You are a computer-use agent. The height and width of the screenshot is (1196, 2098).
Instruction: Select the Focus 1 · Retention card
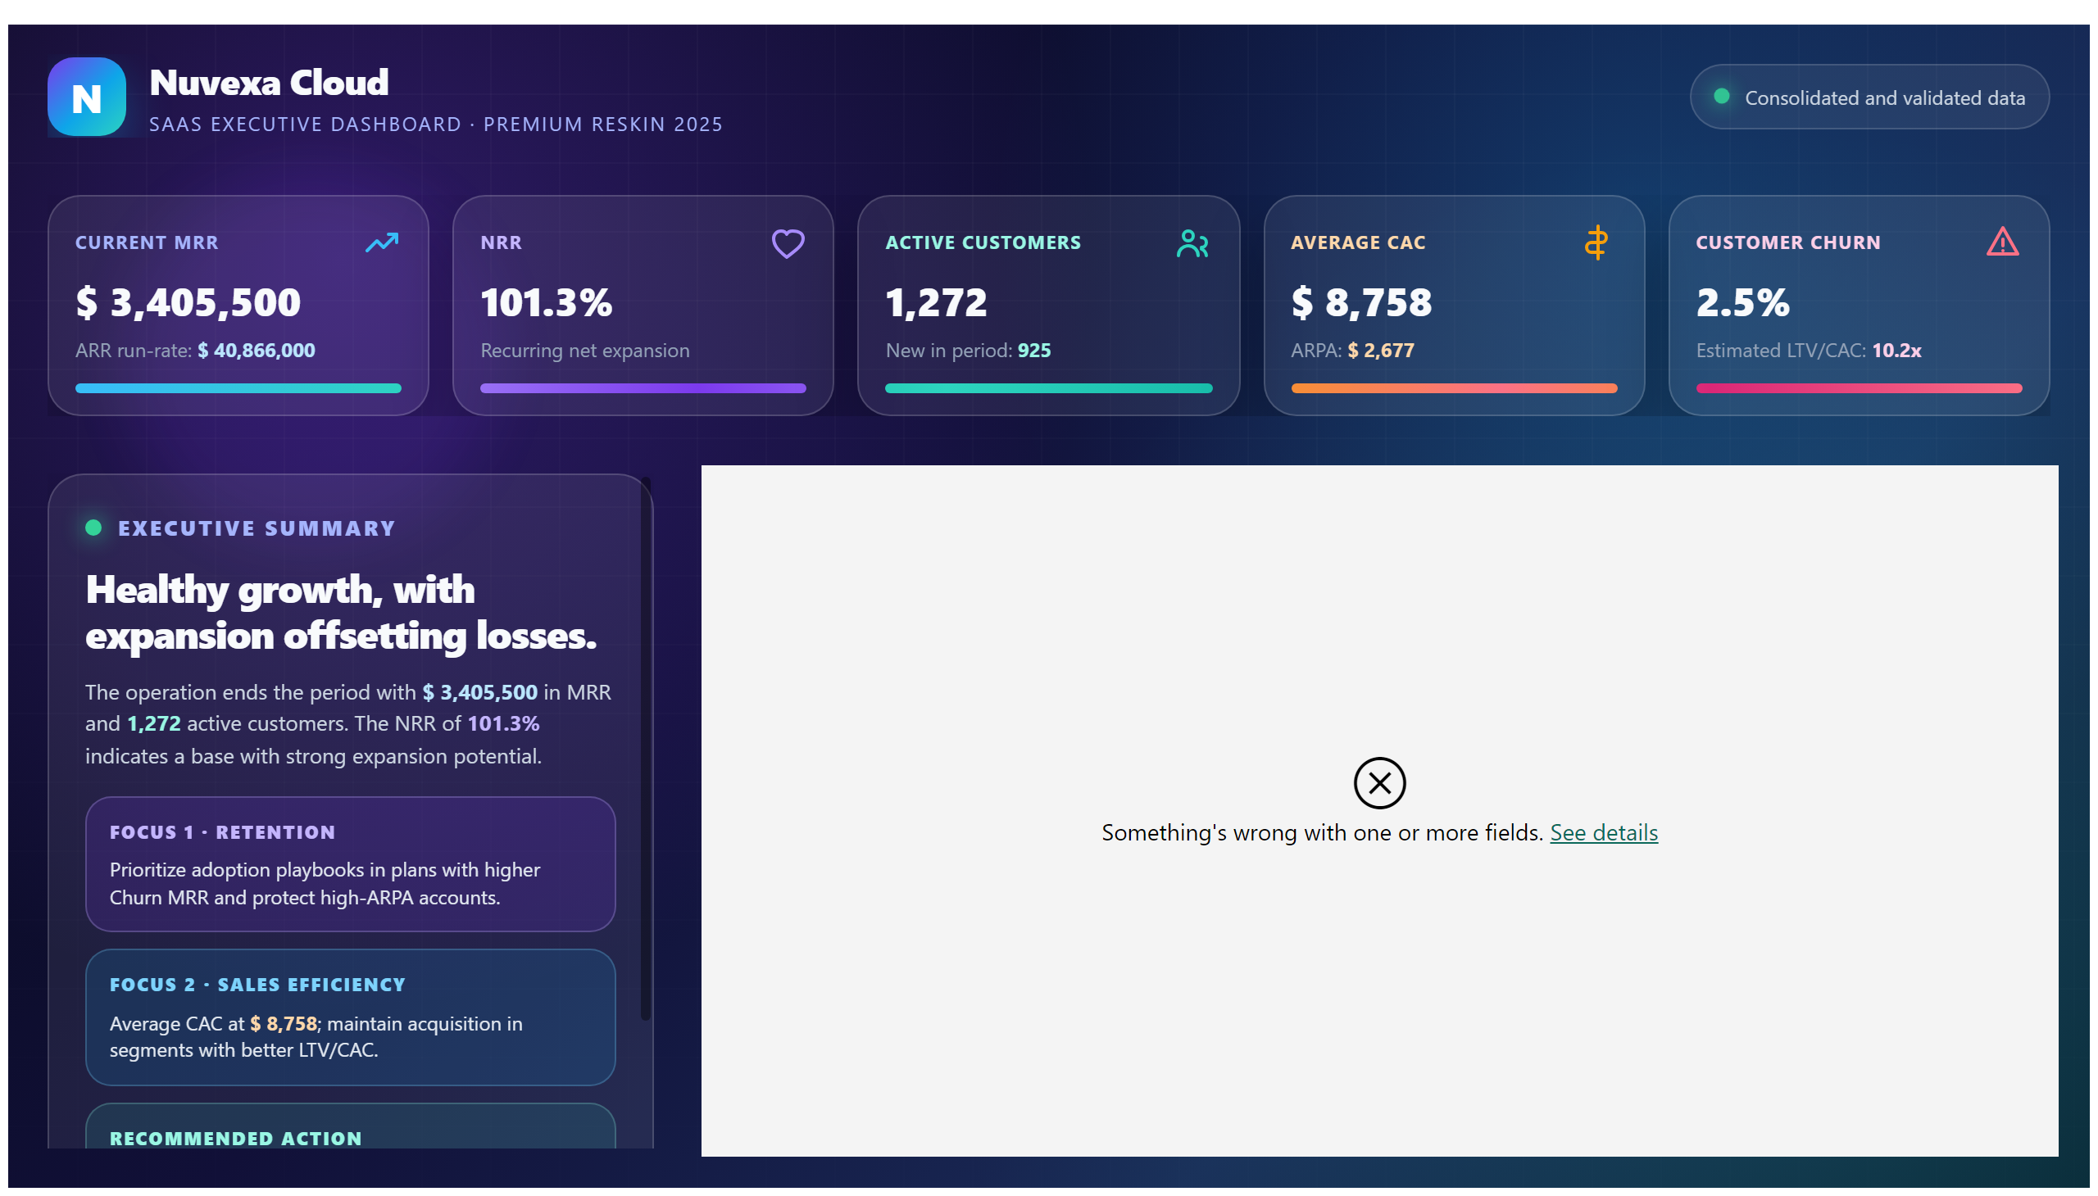click(x=350, y=864)
